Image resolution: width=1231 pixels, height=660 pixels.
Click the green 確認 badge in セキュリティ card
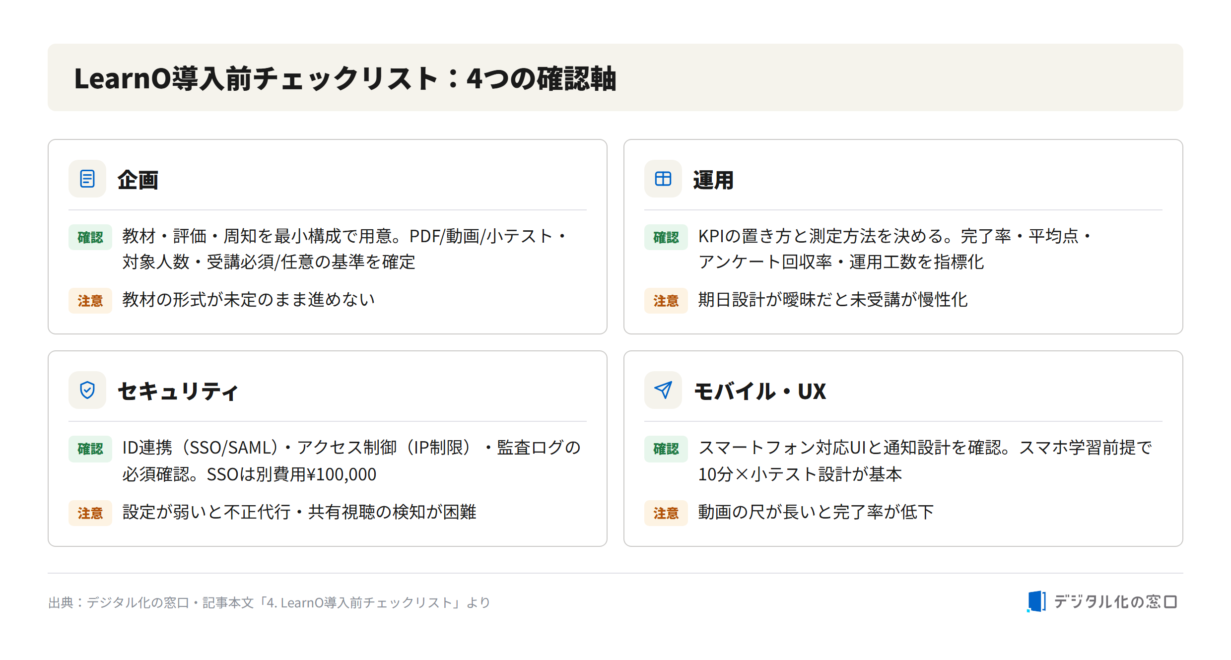[x=90, y=449]
